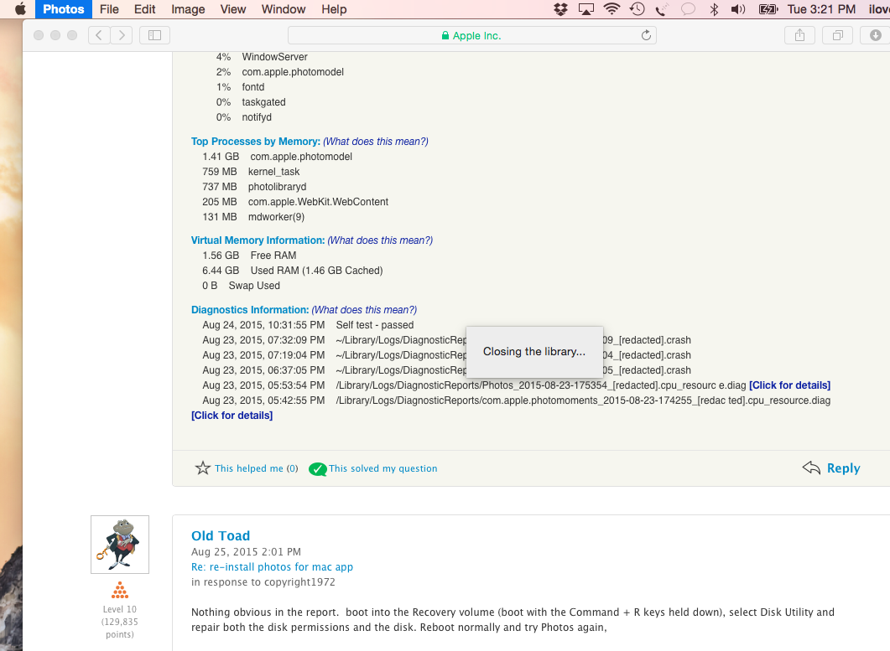This screenshot has width=890, height=651.
Task: Open the volume control menu icon
Action: click(738, 9)
